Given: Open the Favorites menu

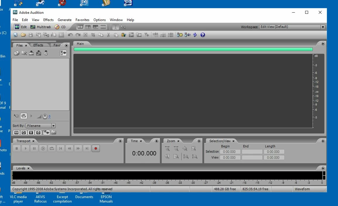Looking at the screenshot, I should (82, 20).
